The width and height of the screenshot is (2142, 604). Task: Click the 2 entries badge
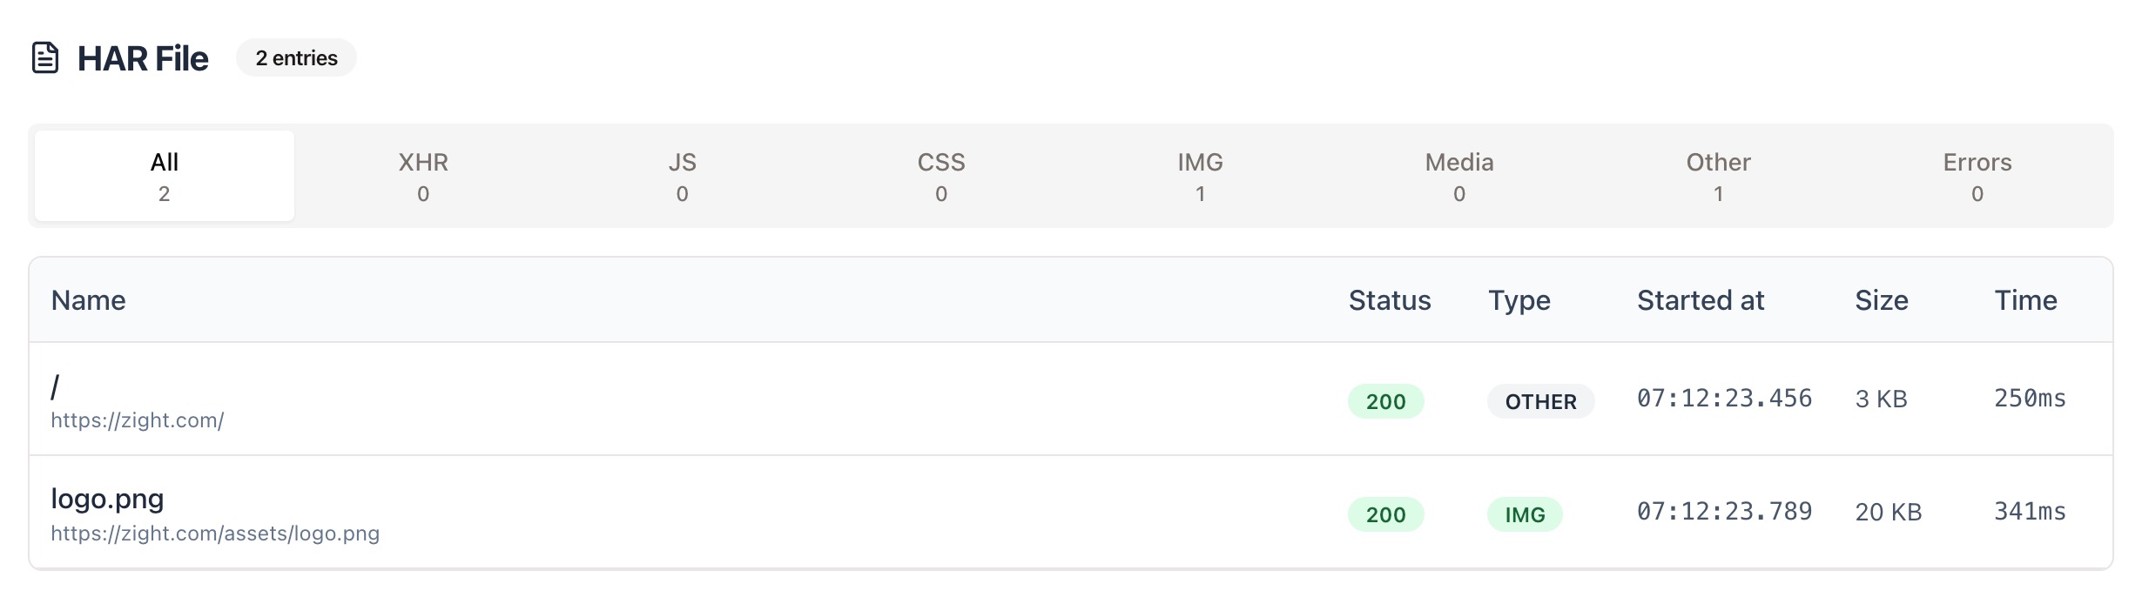(296, 58)
